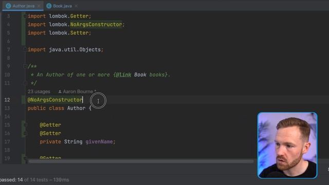Toggle the fold marker next to @Setter line 16
The width and height of the screenshot is (329, 185).
pyautogui.click(x=25, y=134)
